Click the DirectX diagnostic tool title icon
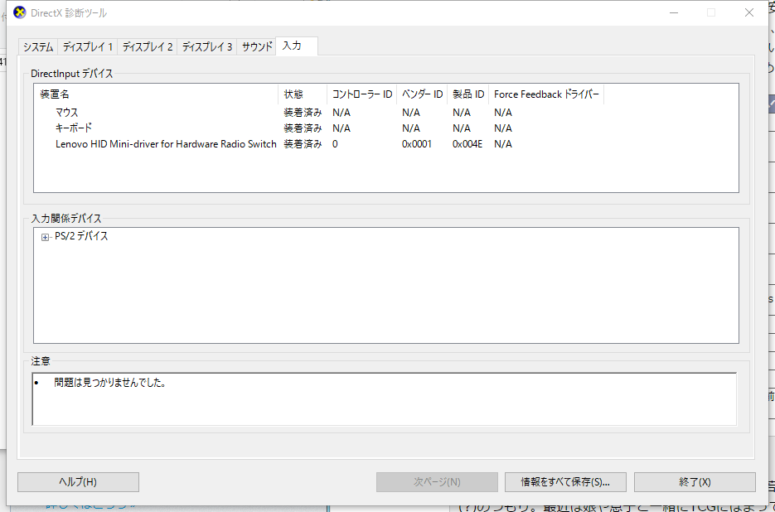Viewport: 775px width, 512px height. coord(19,13)
